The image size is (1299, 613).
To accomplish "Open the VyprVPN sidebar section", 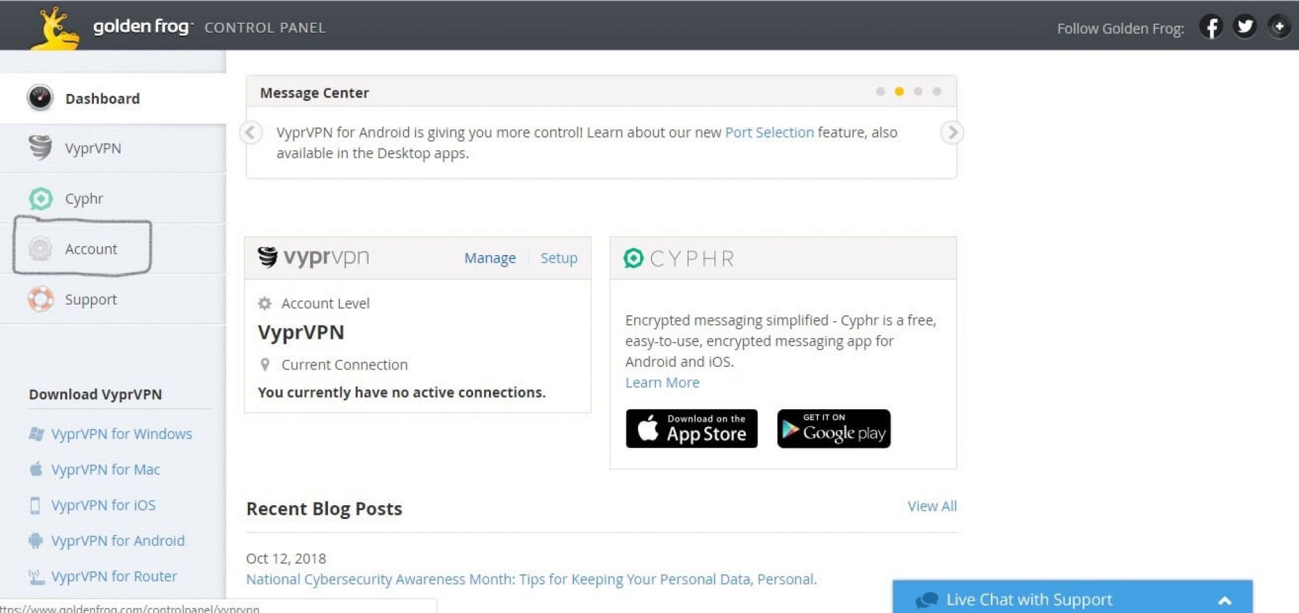I will tap(113, 148).
